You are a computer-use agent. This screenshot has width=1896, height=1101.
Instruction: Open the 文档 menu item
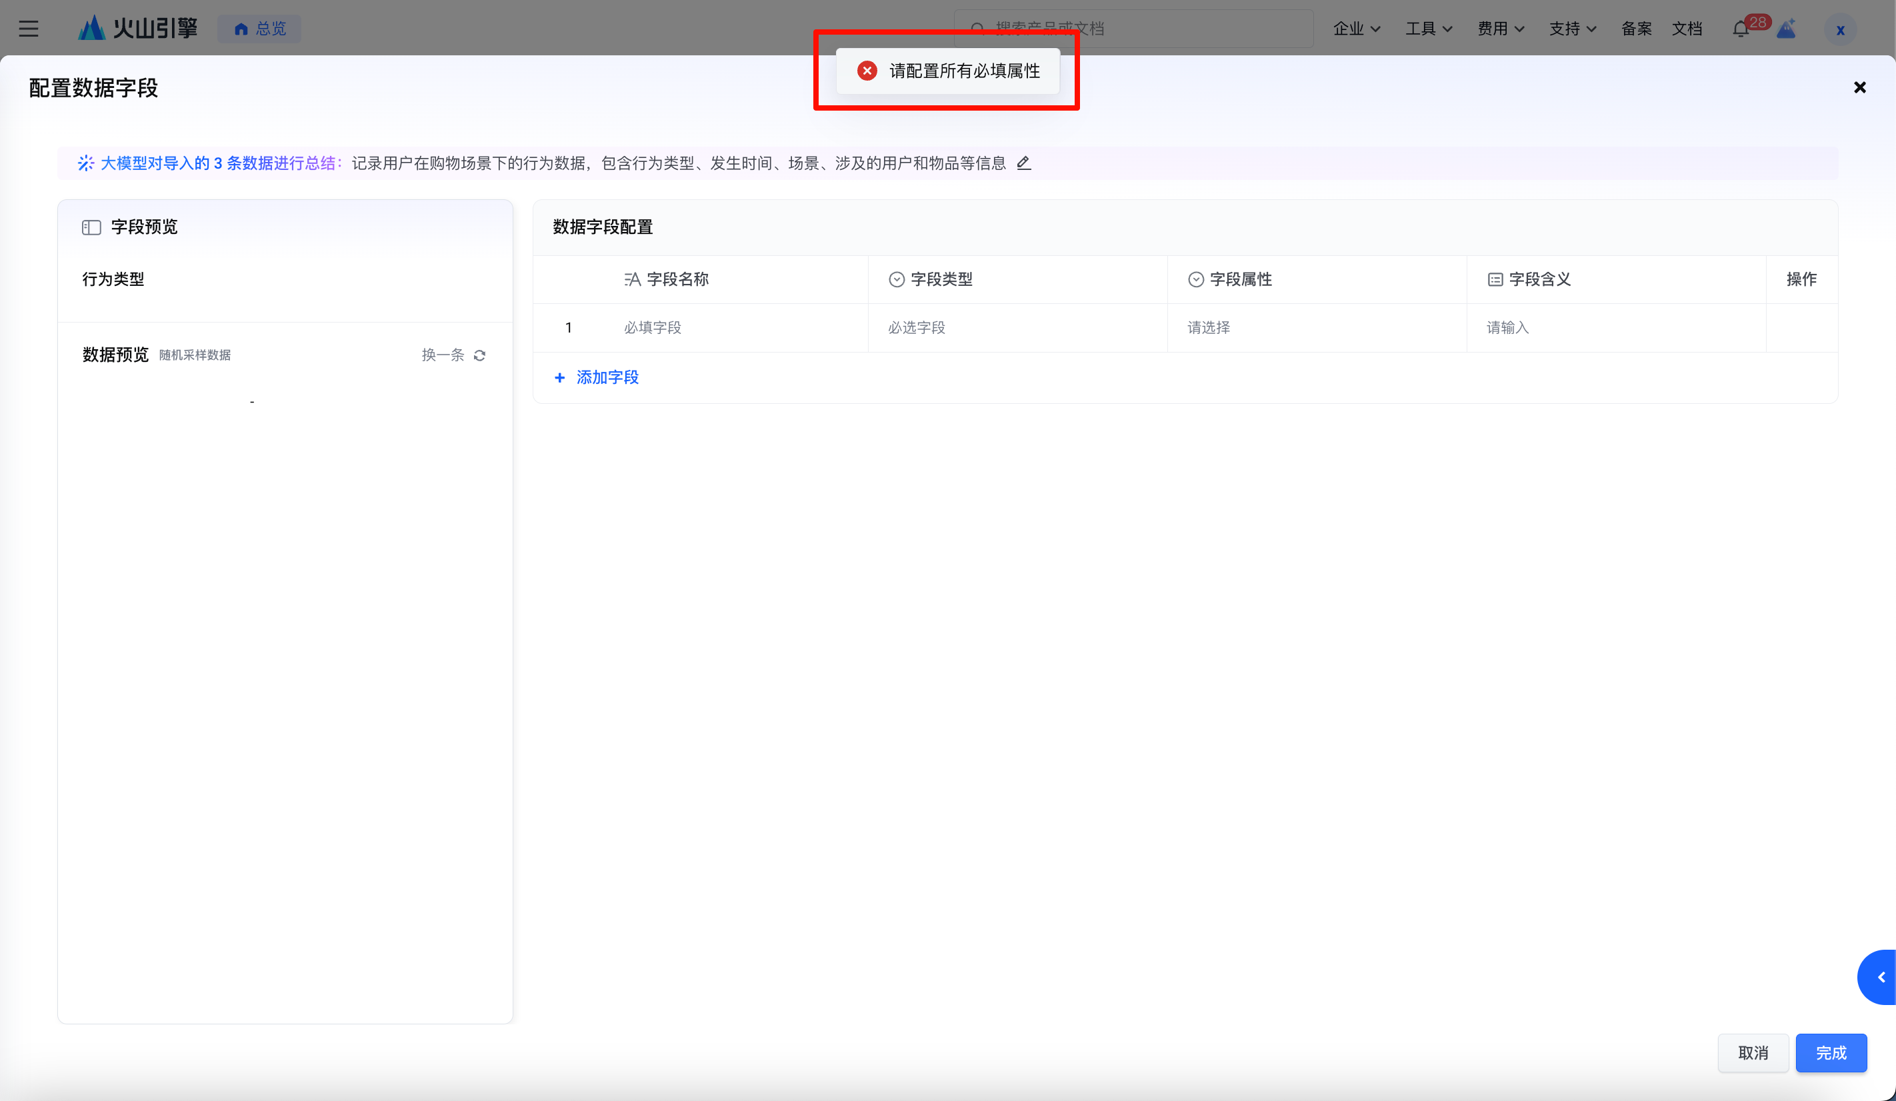[x=1686, y=29]
